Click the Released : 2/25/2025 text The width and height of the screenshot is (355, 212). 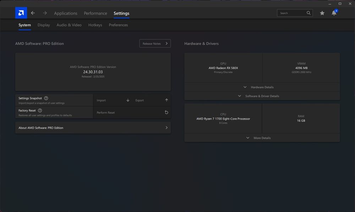(x=93, y=77)
